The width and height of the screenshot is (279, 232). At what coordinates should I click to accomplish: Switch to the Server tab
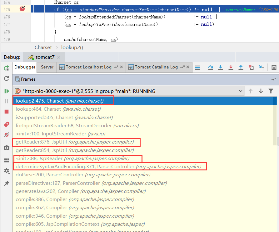point(47,67)
